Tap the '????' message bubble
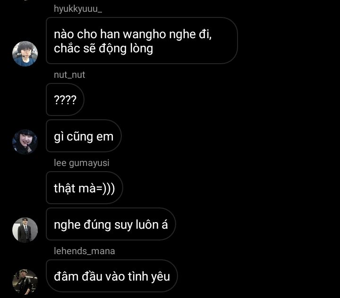340x298 pixels. tap(65, 99)
